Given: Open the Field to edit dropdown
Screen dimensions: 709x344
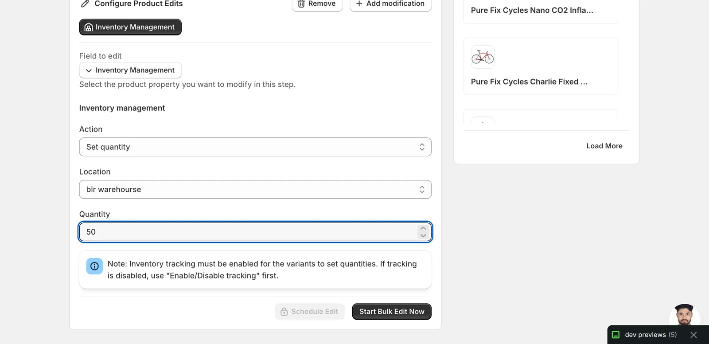Looking at the screenshot, I should 130,70.
